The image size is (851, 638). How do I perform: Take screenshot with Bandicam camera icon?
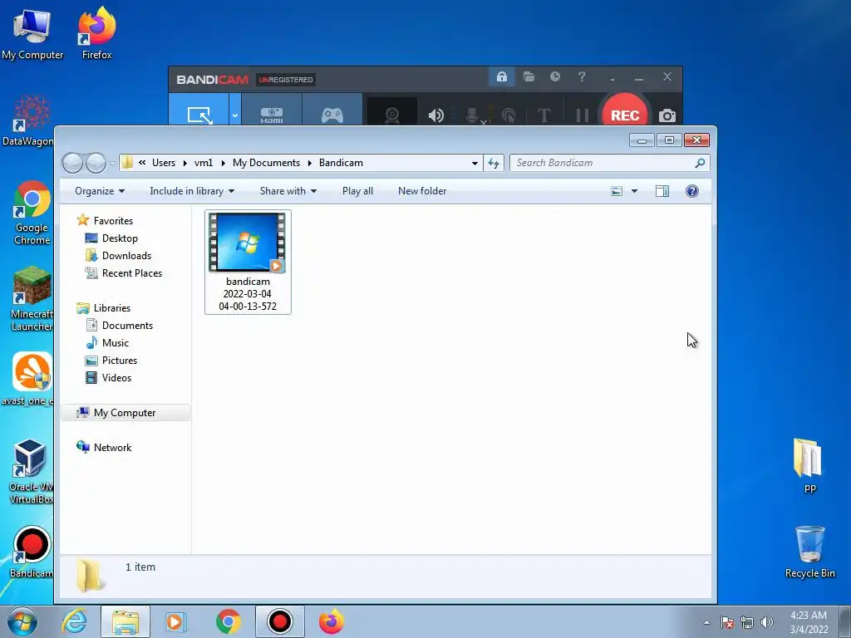coord(667,115)
